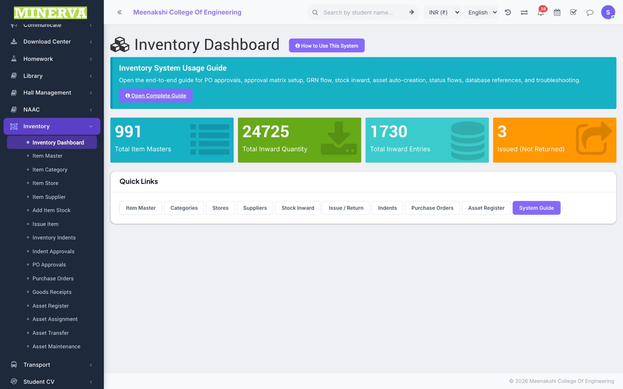623x389 pixels.
Task: Open Indent Approvals in sidebar
Action: 53,251
